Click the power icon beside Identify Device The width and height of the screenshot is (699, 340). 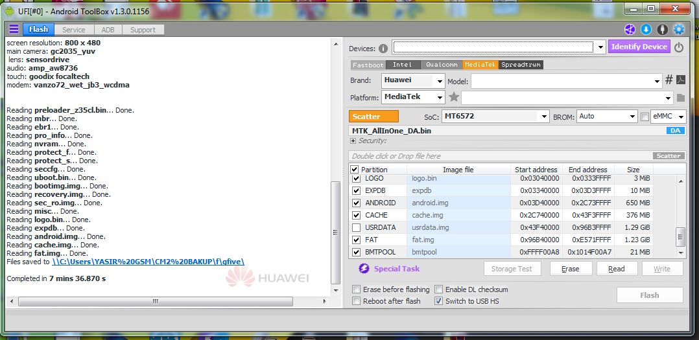coord(678,47)
